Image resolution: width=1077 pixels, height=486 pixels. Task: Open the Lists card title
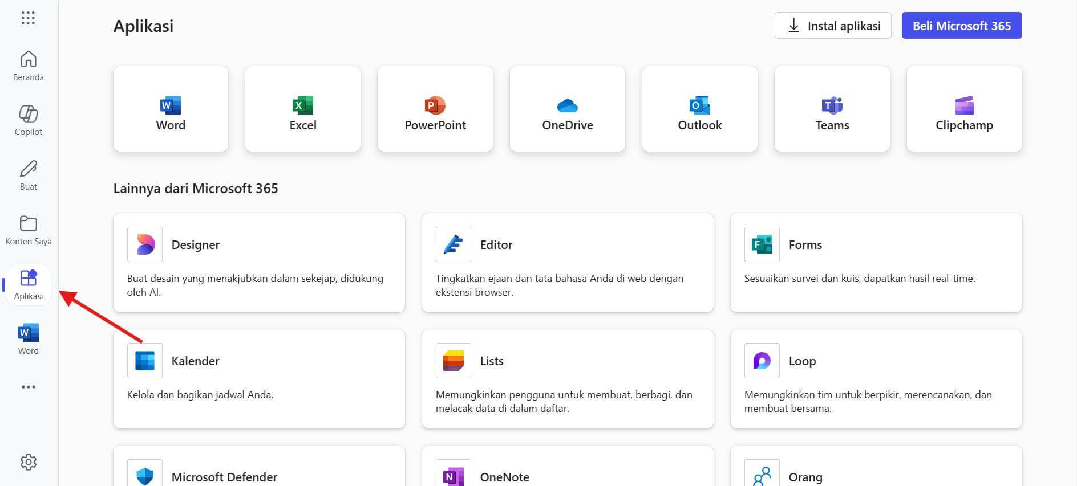click(x=492, y=361)
